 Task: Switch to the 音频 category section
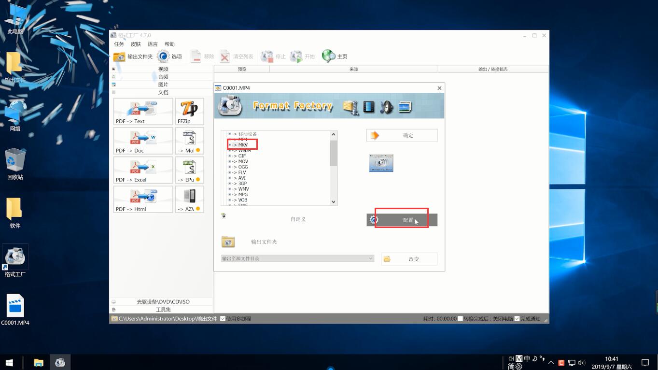pyautogui.click(x=162, y=77)
